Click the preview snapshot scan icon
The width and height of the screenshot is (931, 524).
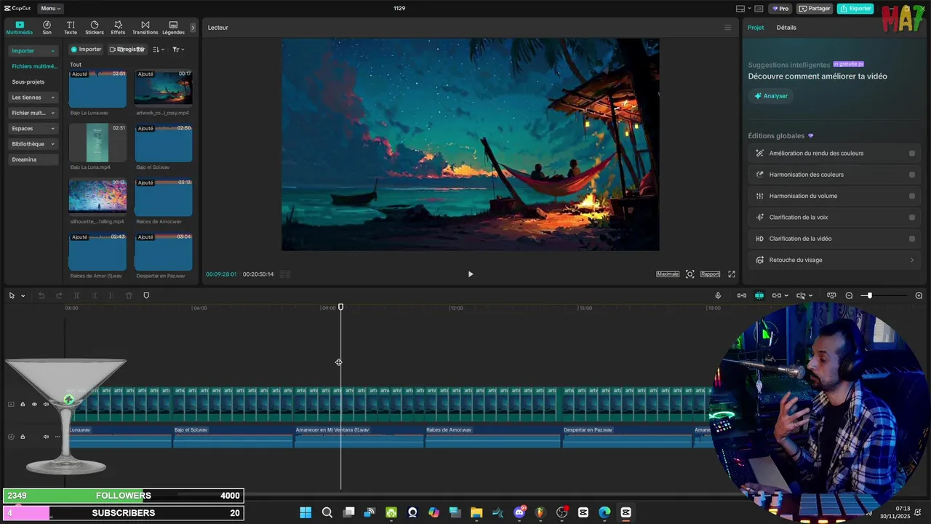(x=690, y=274)
